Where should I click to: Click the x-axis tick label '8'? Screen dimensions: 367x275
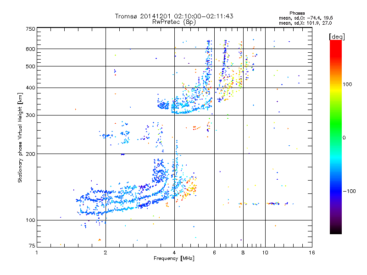coord(243,253)
